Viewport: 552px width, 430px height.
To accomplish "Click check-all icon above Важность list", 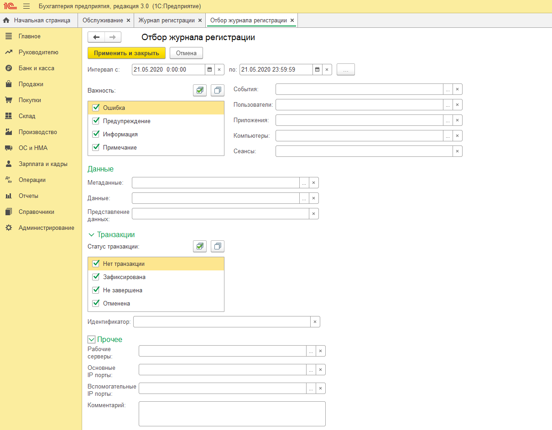I will click(199, 91).
